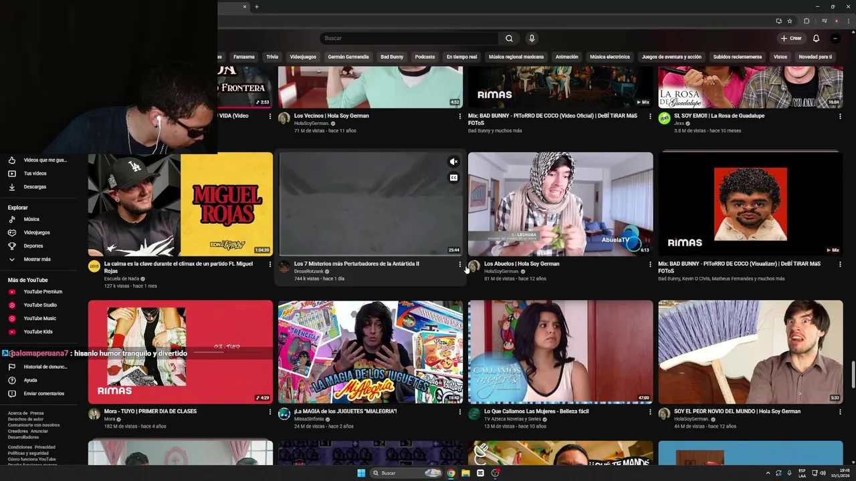Toggle captions on Antártida preview
The height and width of the screenshot is (481, 856).
pyautogui.click(x=453, y=178)
